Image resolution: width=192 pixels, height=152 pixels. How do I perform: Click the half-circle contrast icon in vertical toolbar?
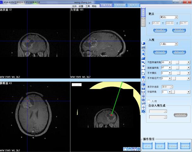[143, 43]
